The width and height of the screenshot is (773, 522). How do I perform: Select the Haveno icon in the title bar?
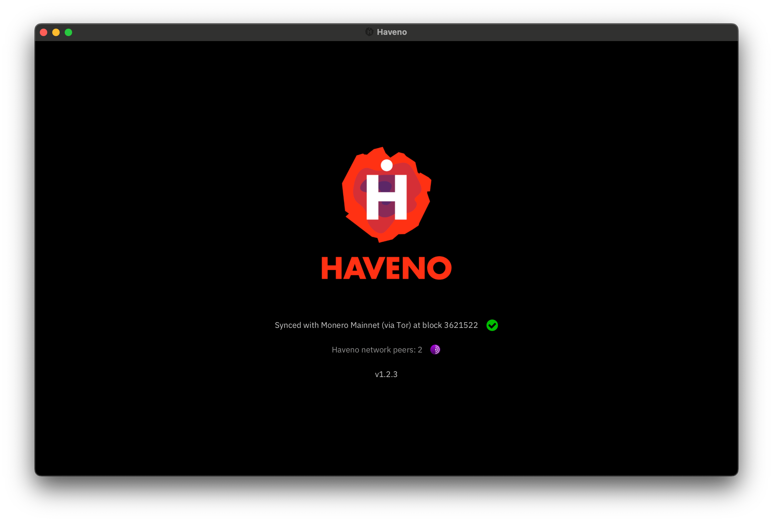tap(369, 32)
